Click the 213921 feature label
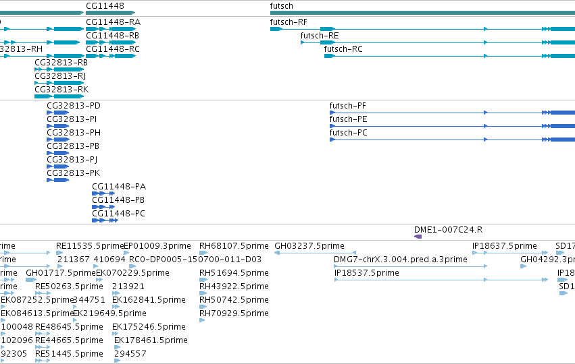The image size is (575, 364). coord(128,286)
